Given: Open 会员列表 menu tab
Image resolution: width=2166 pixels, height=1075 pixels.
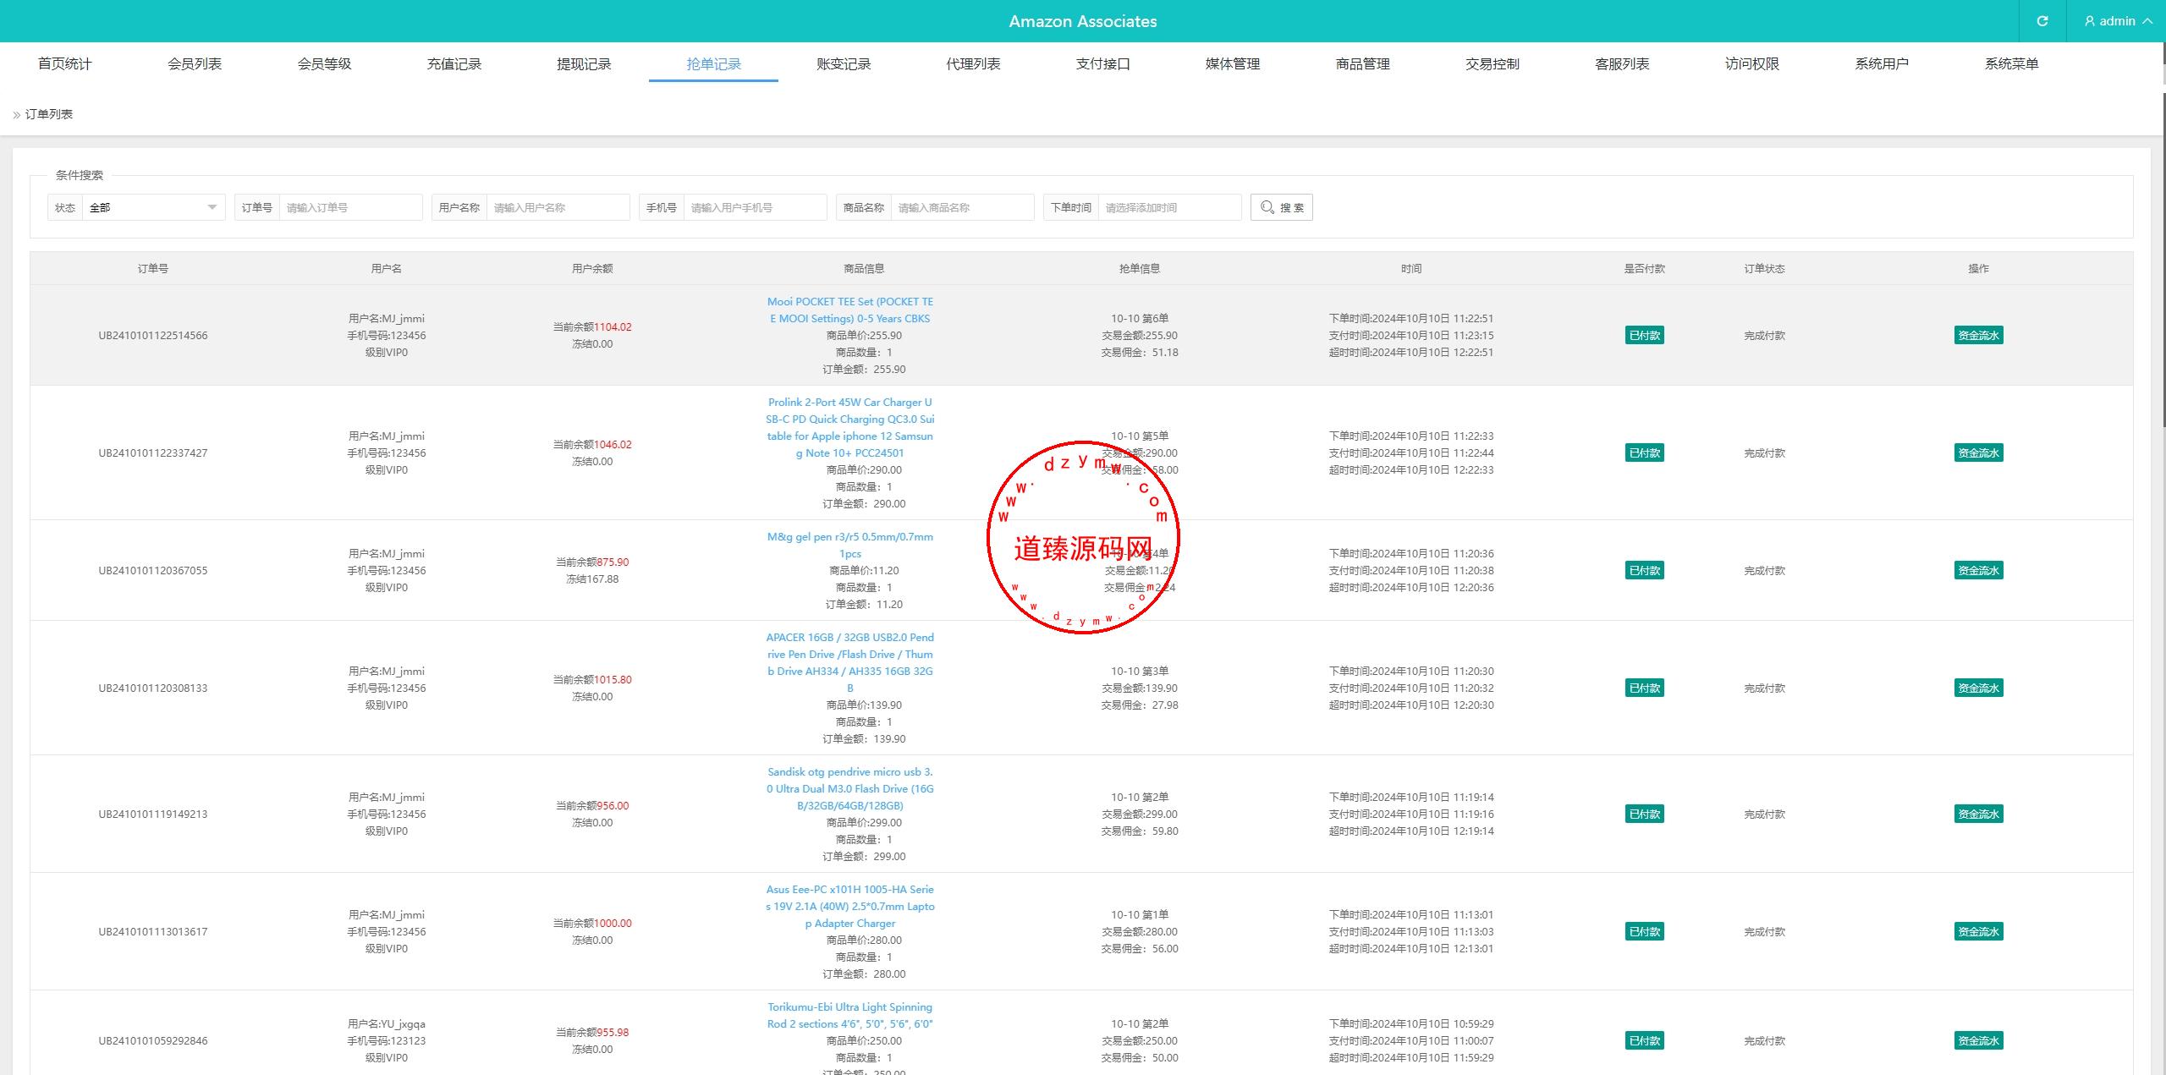Looking at the screenshot, I should (195, 63).
